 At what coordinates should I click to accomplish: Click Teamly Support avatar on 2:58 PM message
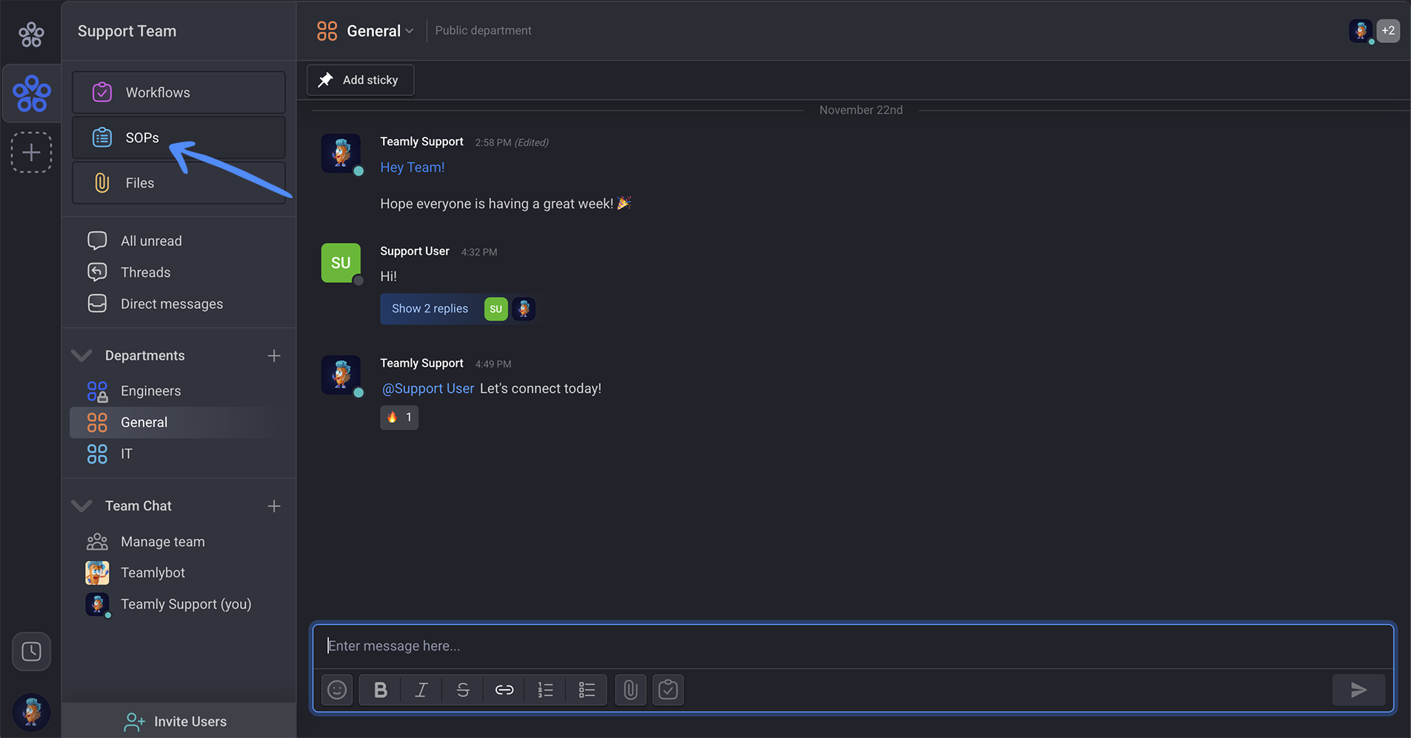pos(341,153)
